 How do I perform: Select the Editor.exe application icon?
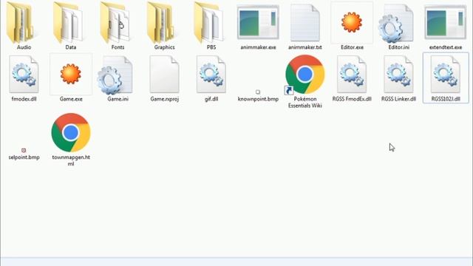coord(352,22)
